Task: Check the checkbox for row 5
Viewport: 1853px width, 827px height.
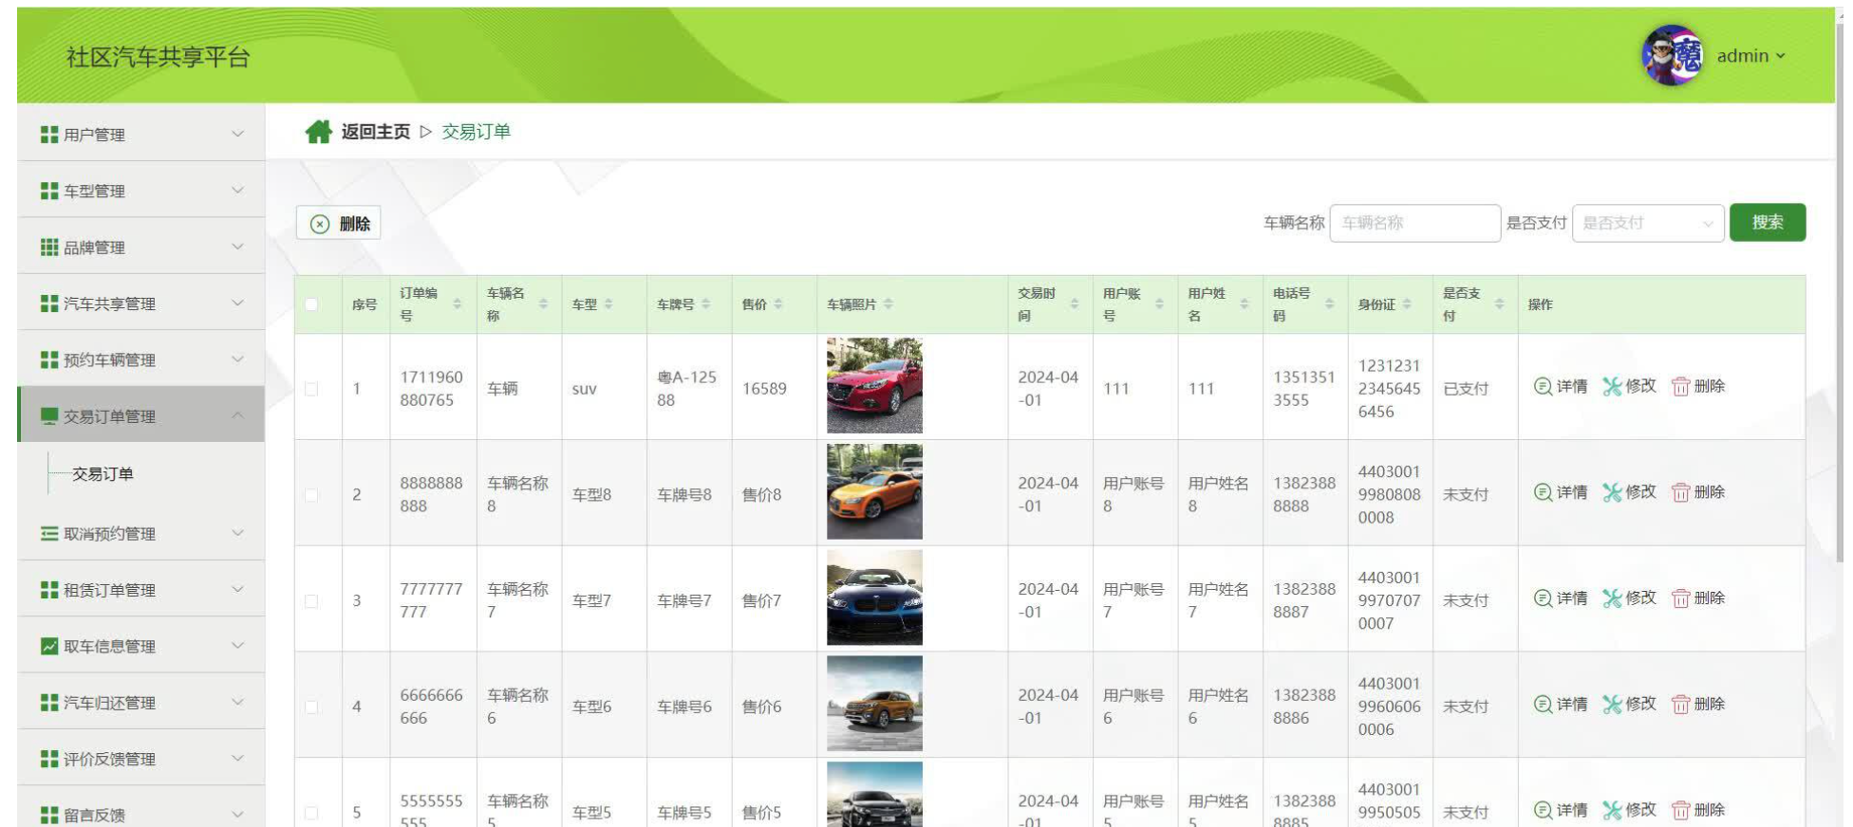Action: point(311,813)
